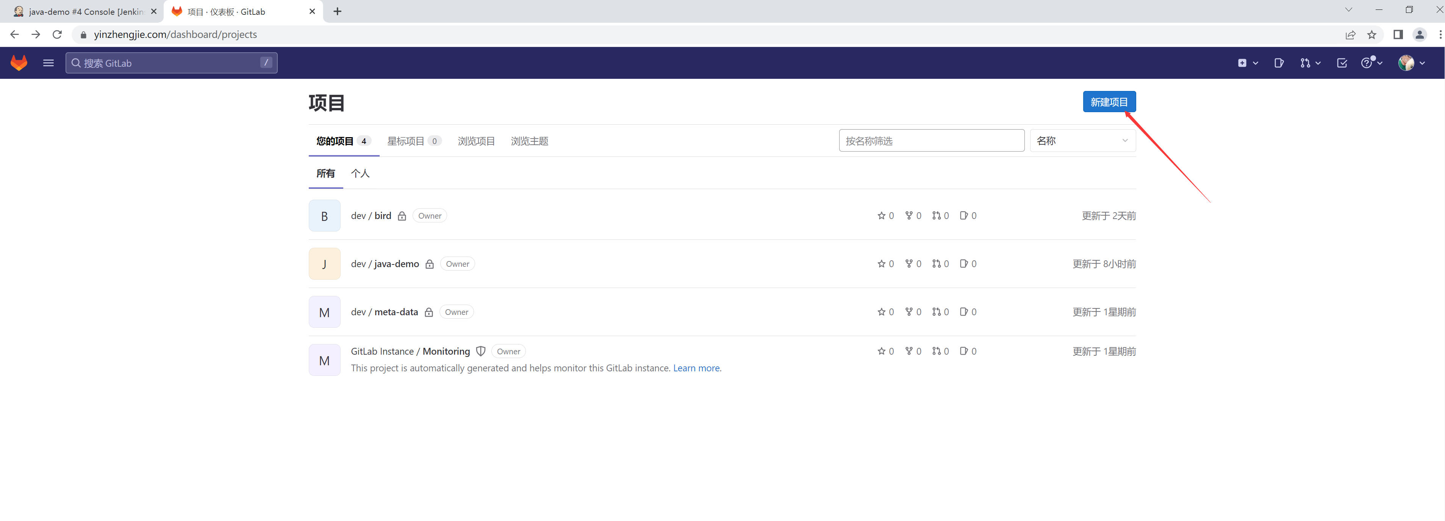The image size is (1445, 521).
Task: Open the hamburger navigation menu
Action: click(x=48, y=63)
